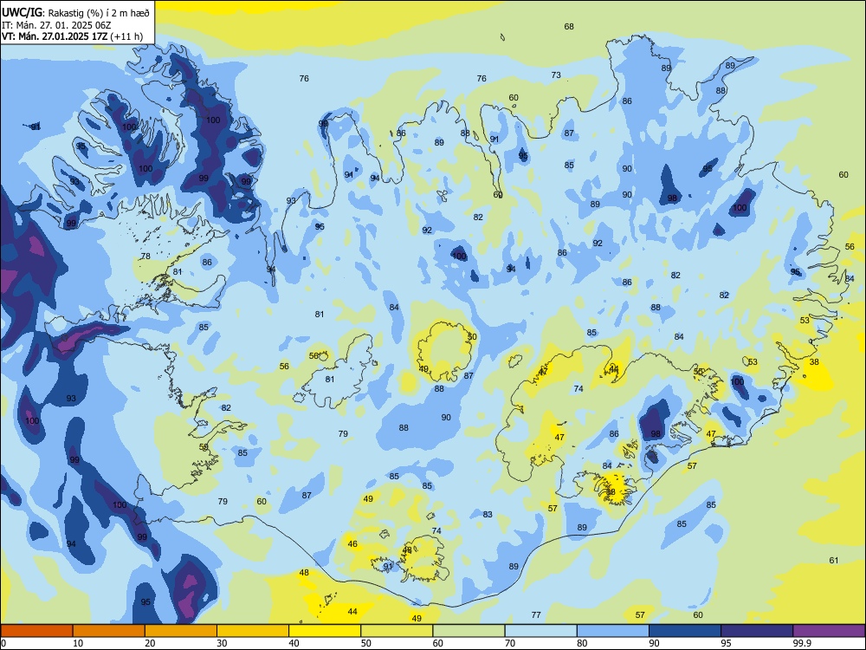This screenshot has height=650, width=866.
Task: Choose the pale yellow 50–60 legend swatch
Action: pos(397,631)
